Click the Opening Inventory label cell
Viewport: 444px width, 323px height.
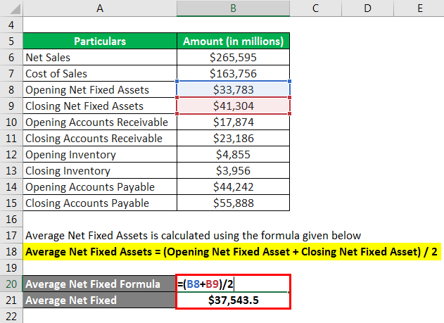click(99, 154)
